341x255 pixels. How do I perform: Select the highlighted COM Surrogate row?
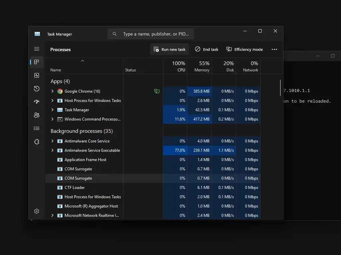point(153,178)
